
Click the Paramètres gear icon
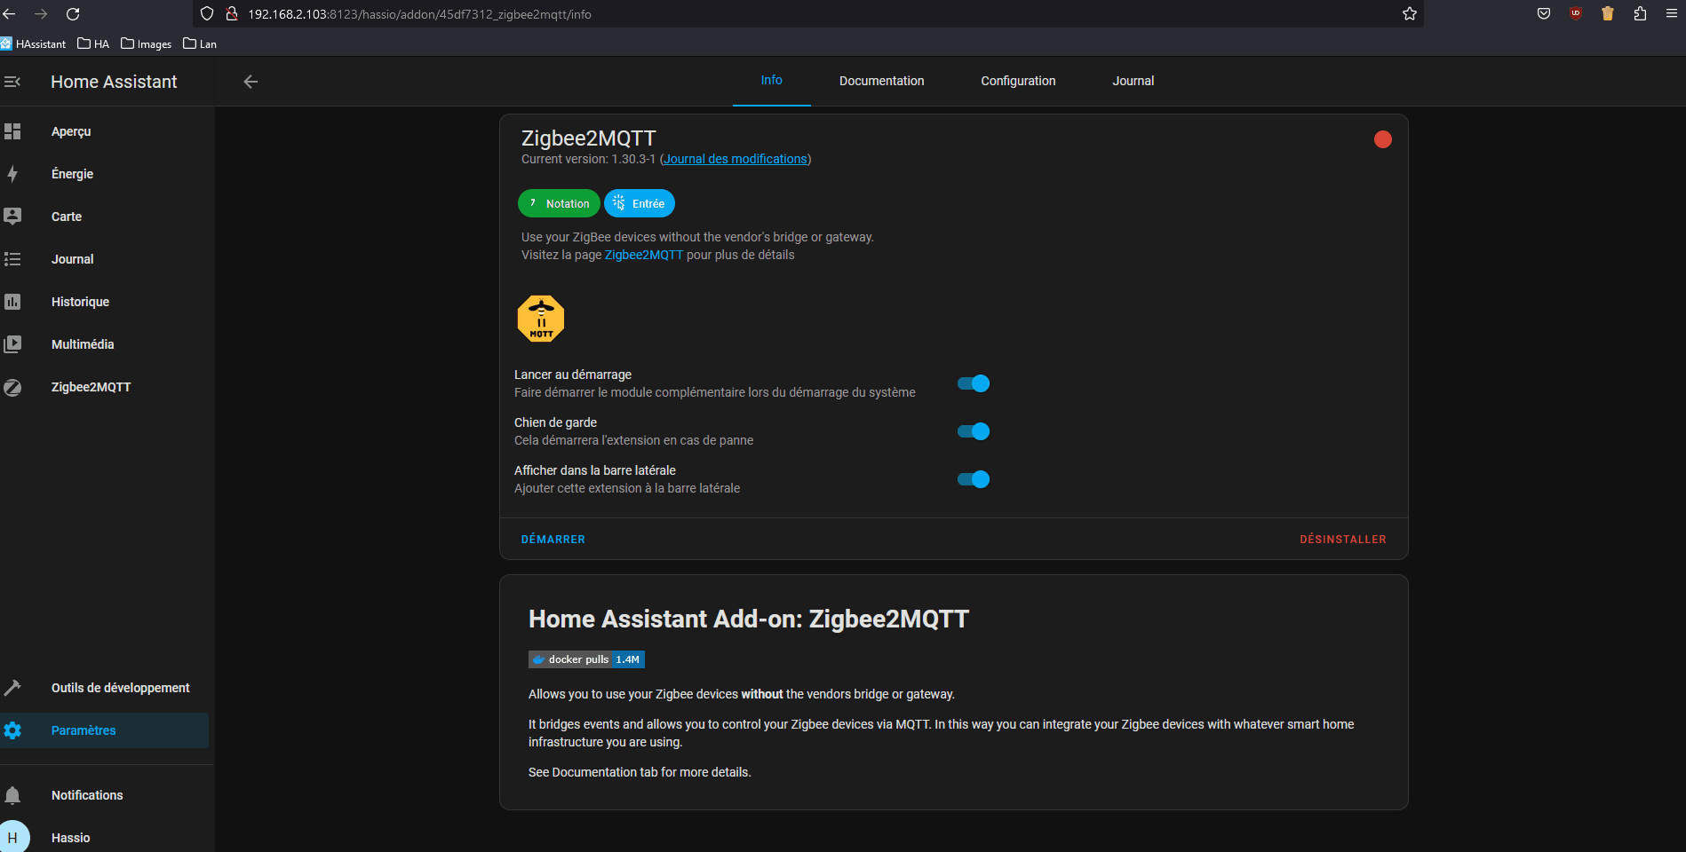(x=12, y=730)
